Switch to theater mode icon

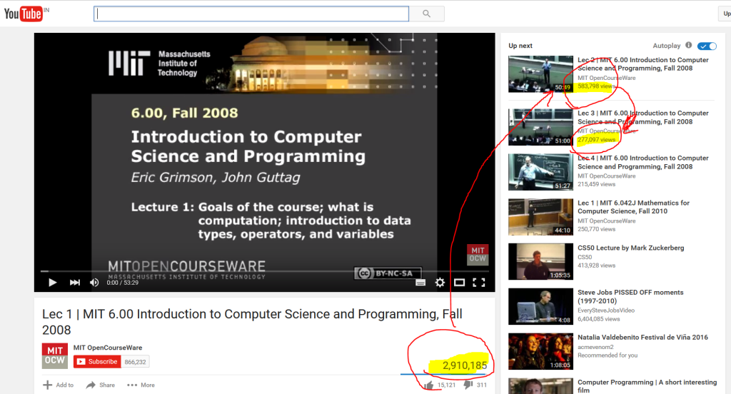(459, 282)
